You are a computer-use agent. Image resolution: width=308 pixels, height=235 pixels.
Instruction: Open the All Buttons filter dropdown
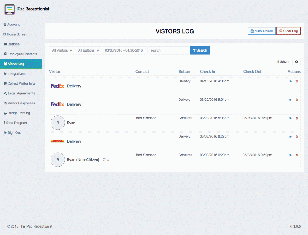88,50
